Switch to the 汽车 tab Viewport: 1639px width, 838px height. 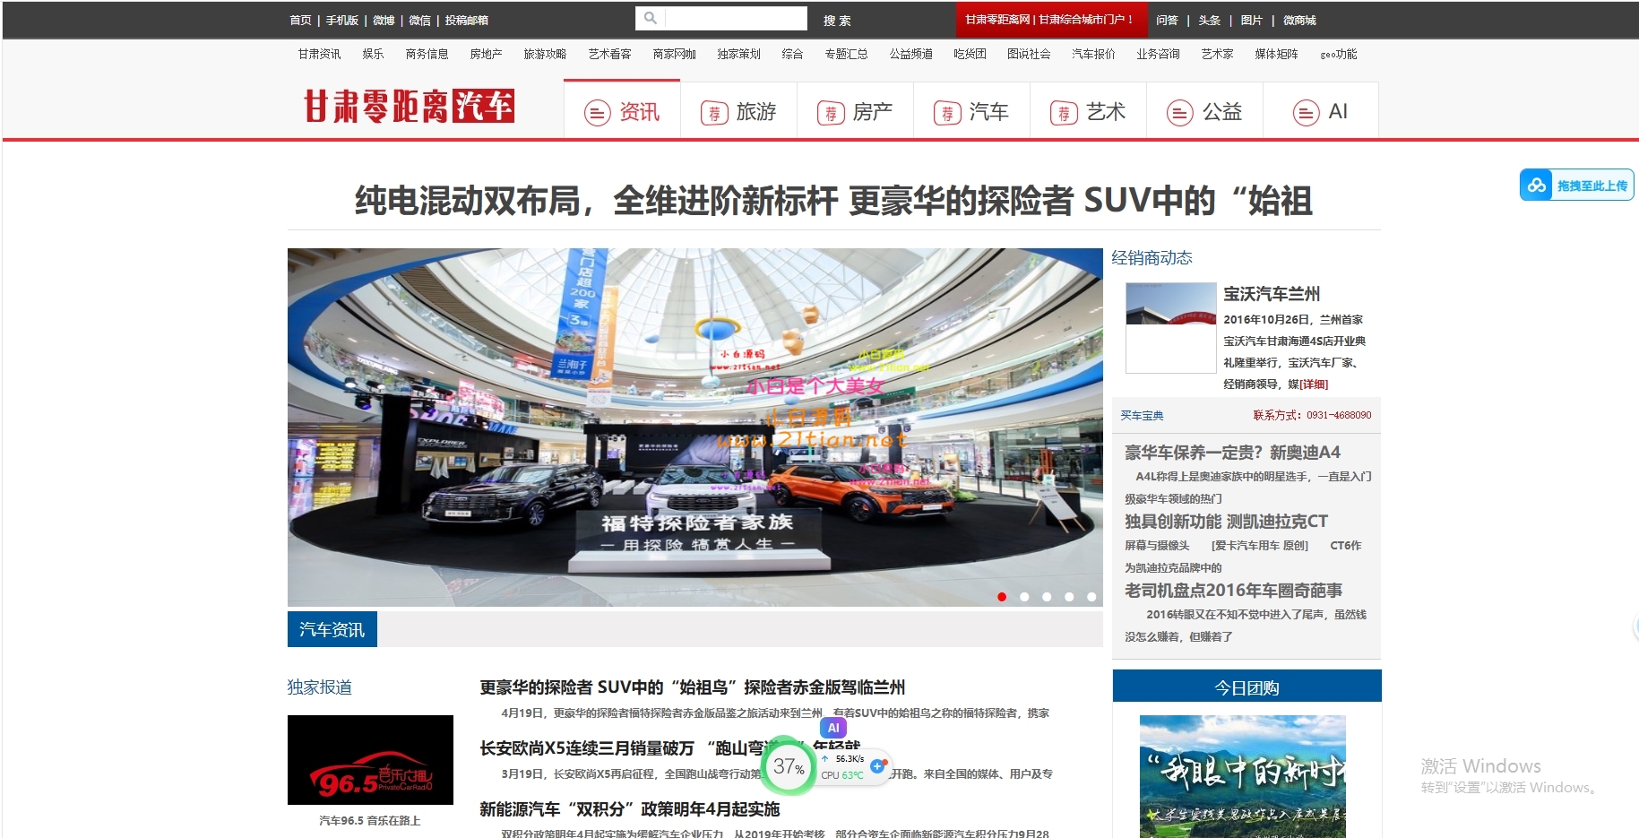point(971,111)
